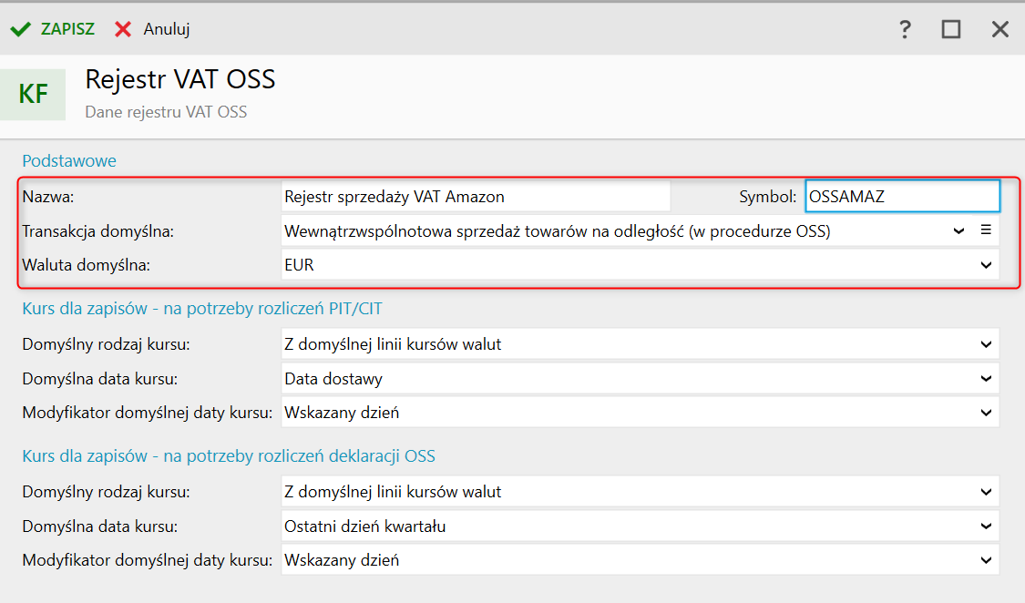Click the Nazwa input field
The height and width of the screenshot is (603, 1025).
[x=475, y=196]
